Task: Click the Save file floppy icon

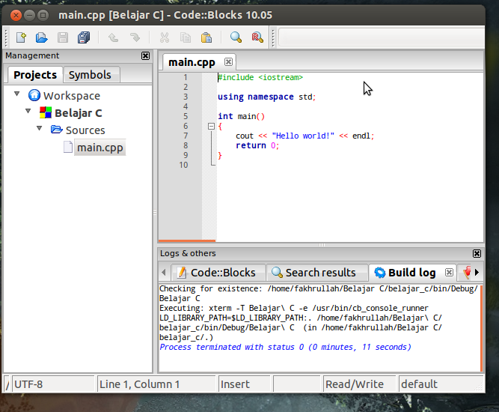Action: pos(63,37)
